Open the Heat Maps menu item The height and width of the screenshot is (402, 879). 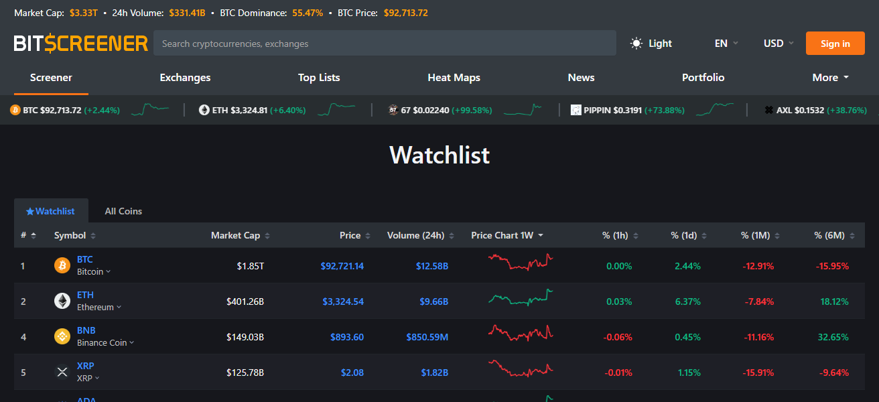click(x=454, y=77)
